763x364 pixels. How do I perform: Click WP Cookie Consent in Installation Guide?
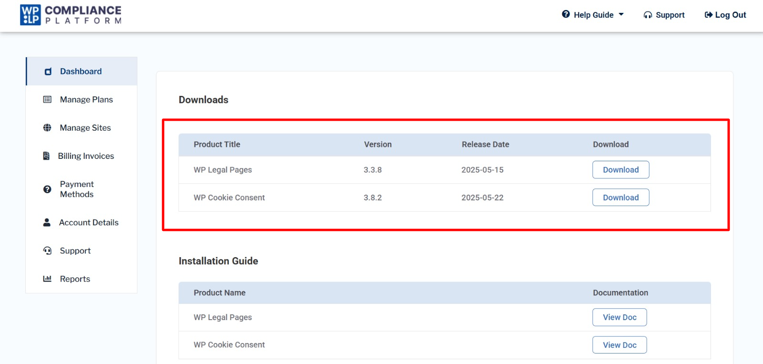tap(229, 345)
